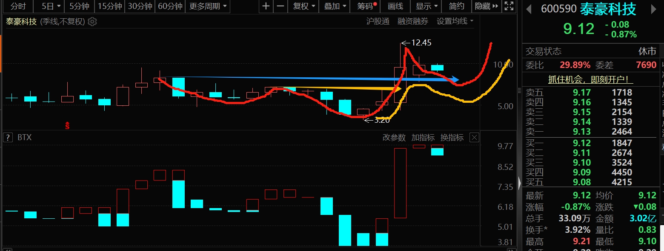Viewport: 664px width, 251px height.
Task: Click the 3.20 low price label
Action: point(381,120)
